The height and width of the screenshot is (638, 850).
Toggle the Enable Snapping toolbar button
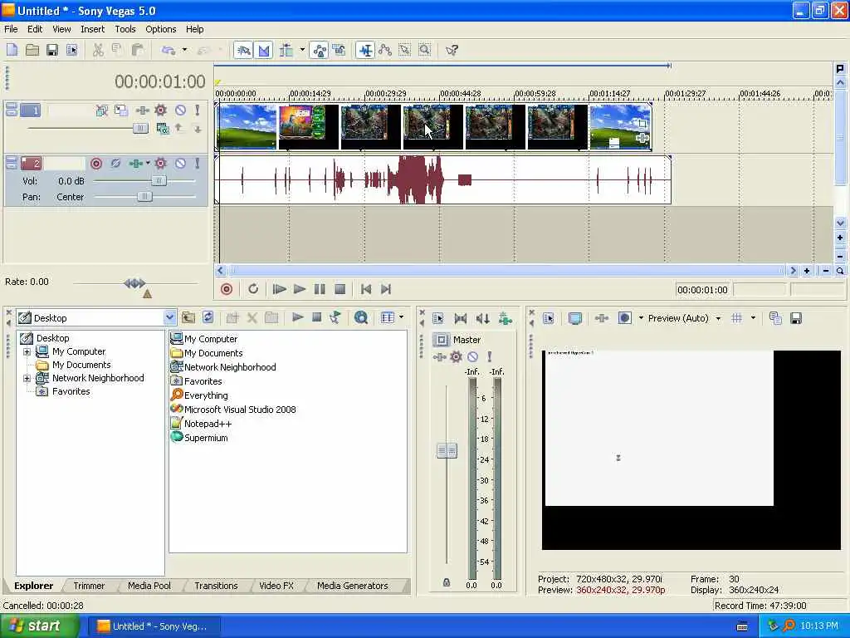click(x=243, y=51)
